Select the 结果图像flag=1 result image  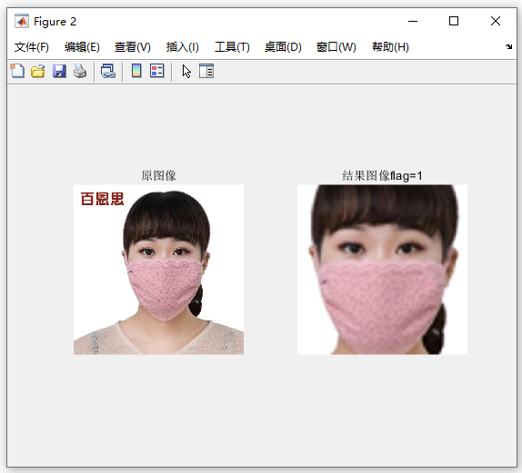pyautogui.click(x=382, y=270)
